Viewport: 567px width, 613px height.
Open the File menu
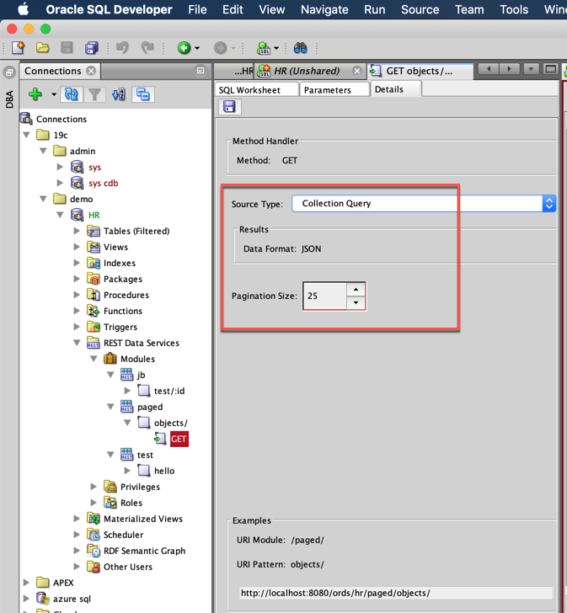(x=197, y=9)
